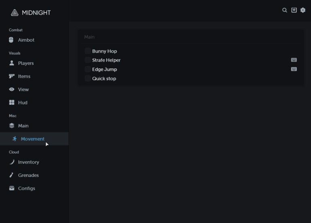Enable the Bunny Hop checkbox
Viewport: 311px width, 223px height.
88,51
